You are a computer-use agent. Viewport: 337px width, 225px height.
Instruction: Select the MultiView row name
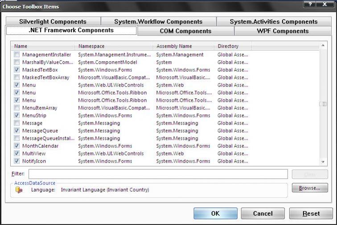click(34, 154)
